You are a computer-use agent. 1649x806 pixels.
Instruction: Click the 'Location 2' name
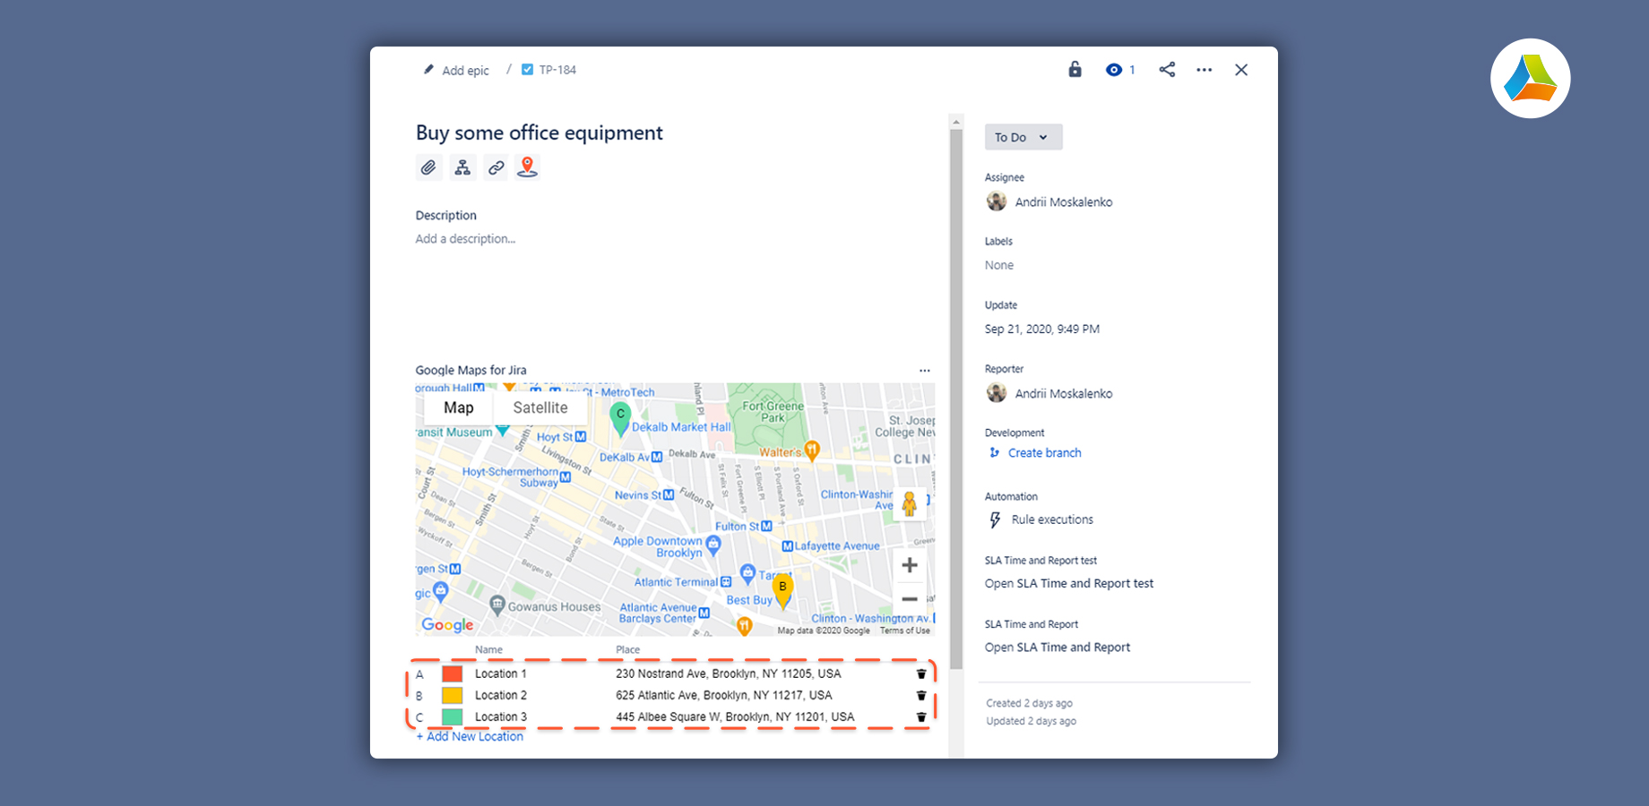click(501, 695)
